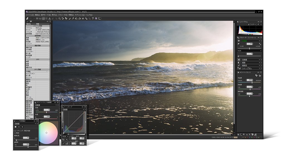Increase the color temperature using right stepper arrow

pyautogui.click(x=254, y=80)
